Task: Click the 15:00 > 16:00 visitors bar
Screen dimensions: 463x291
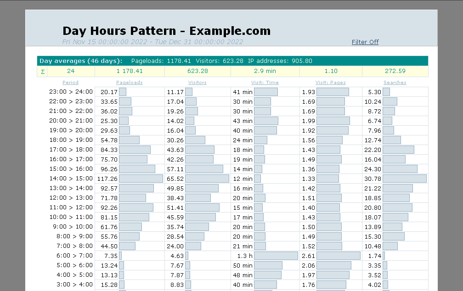Action: point(204,169)
